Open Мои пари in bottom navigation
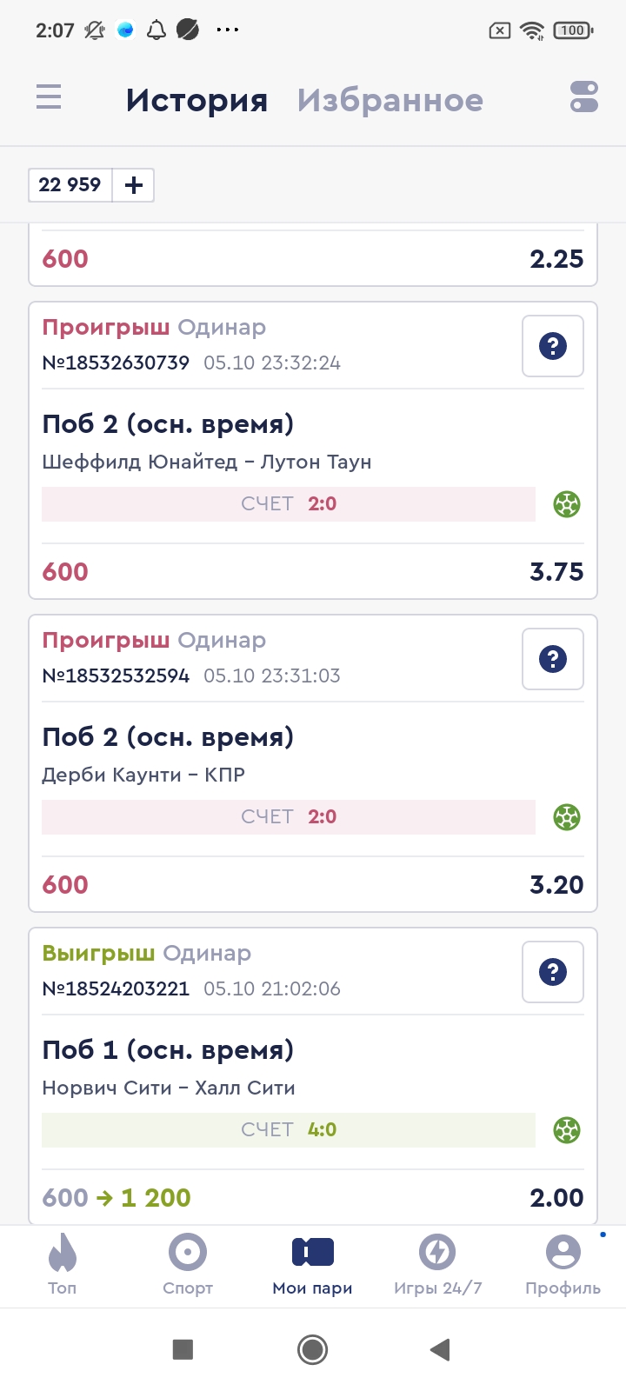Image resolution: width=626 pixels, height=1391 pixels. (313, 1264)
